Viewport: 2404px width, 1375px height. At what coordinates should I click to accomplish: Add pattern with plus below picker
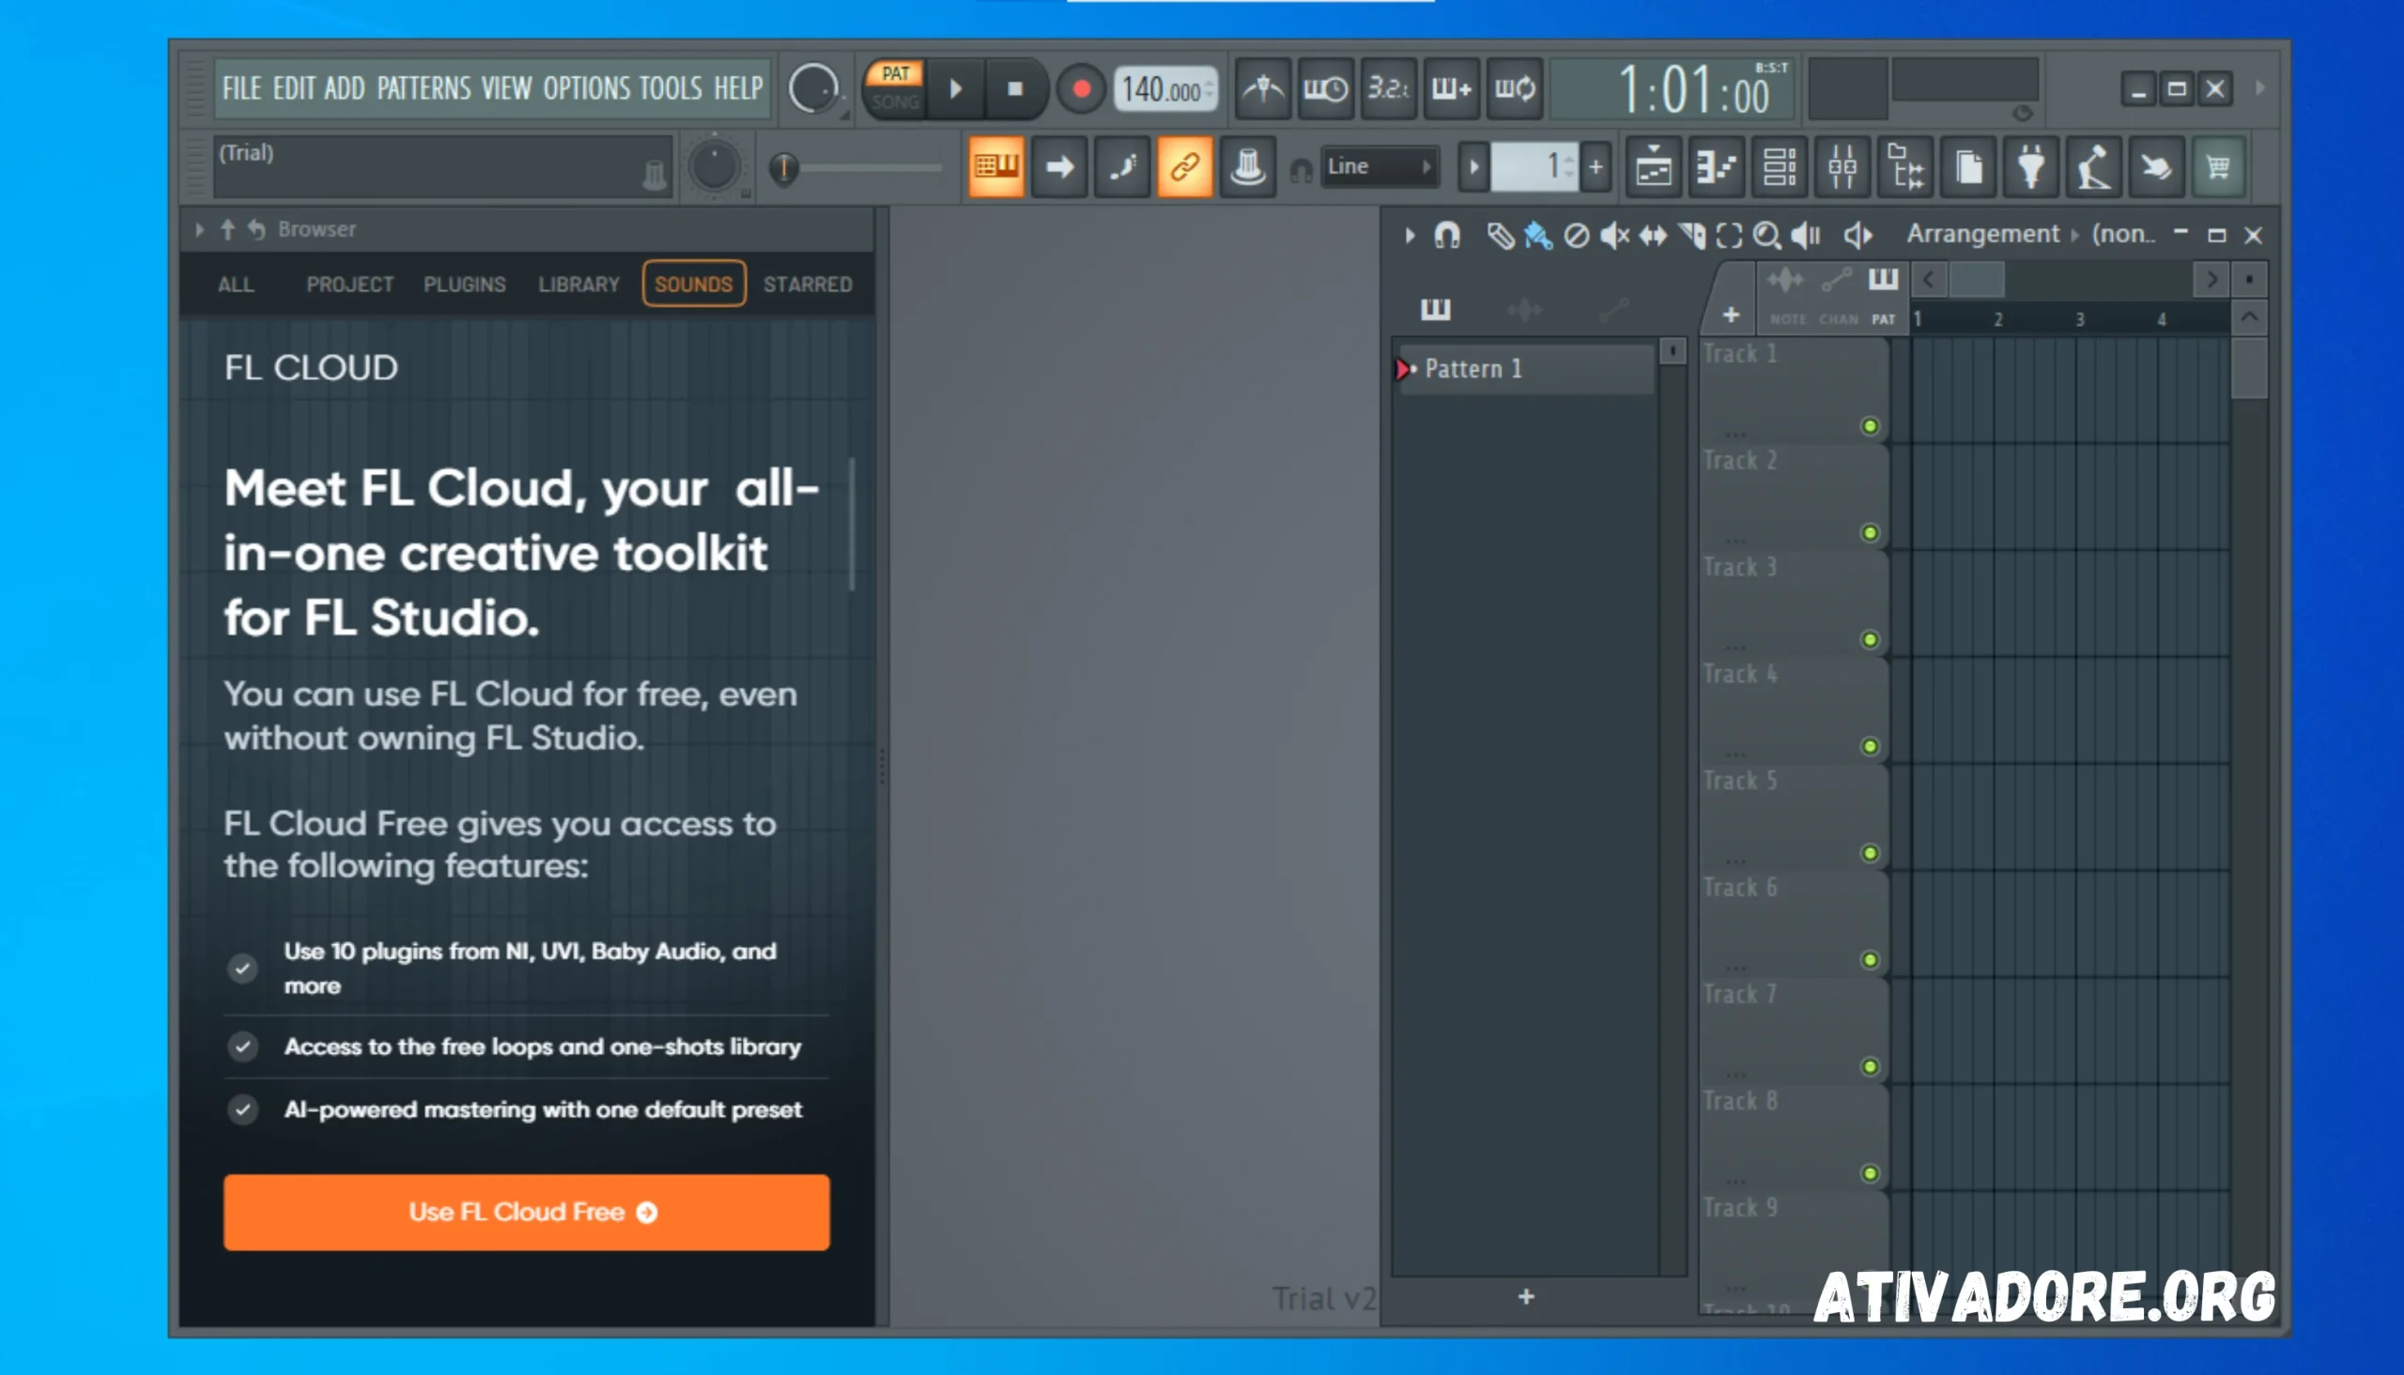pyautogui.click(x=1527, y=1297)
